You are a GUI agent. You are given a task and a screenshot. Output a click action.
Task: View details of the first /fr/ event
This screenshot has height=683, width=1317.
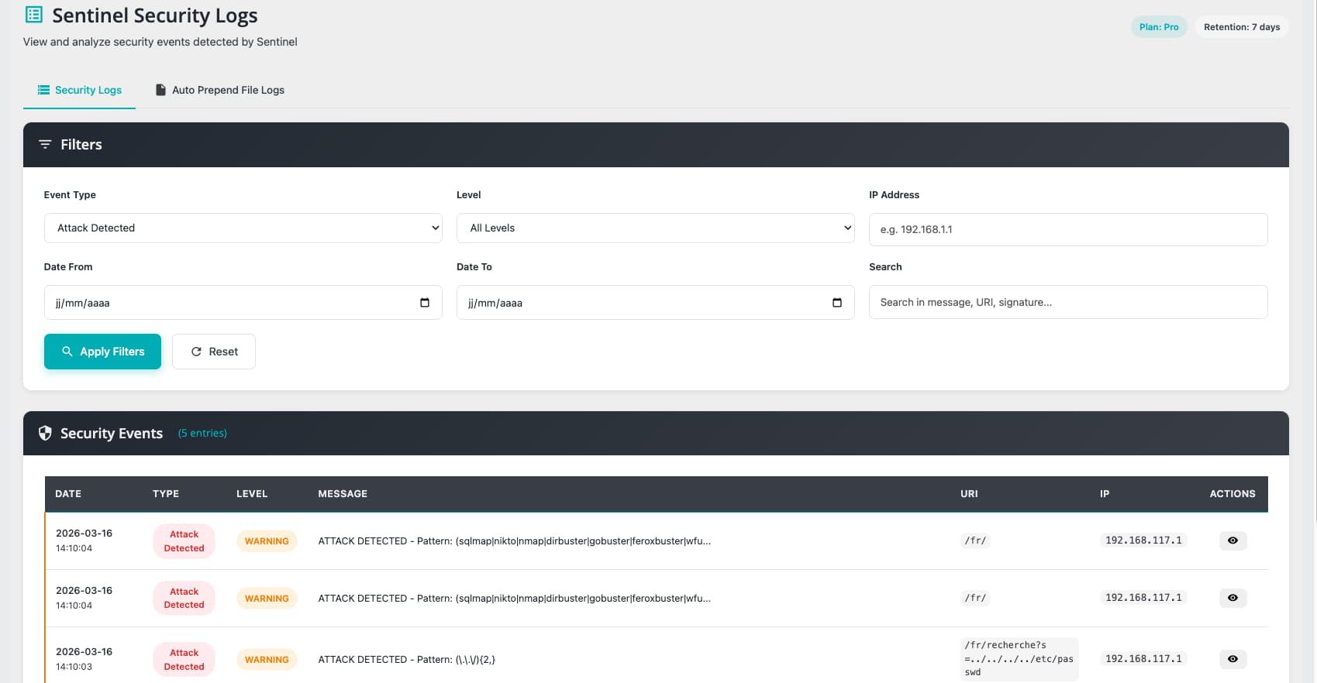click(1232, 541)
